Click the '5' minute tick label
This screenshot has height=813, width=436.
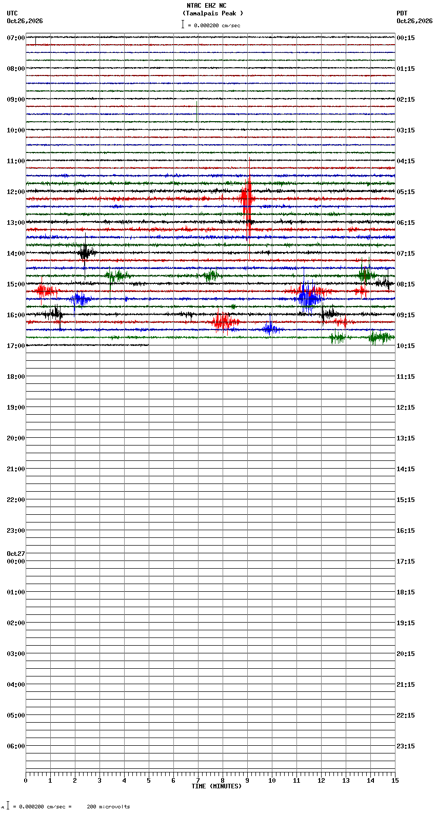click(x=149, y=781)
